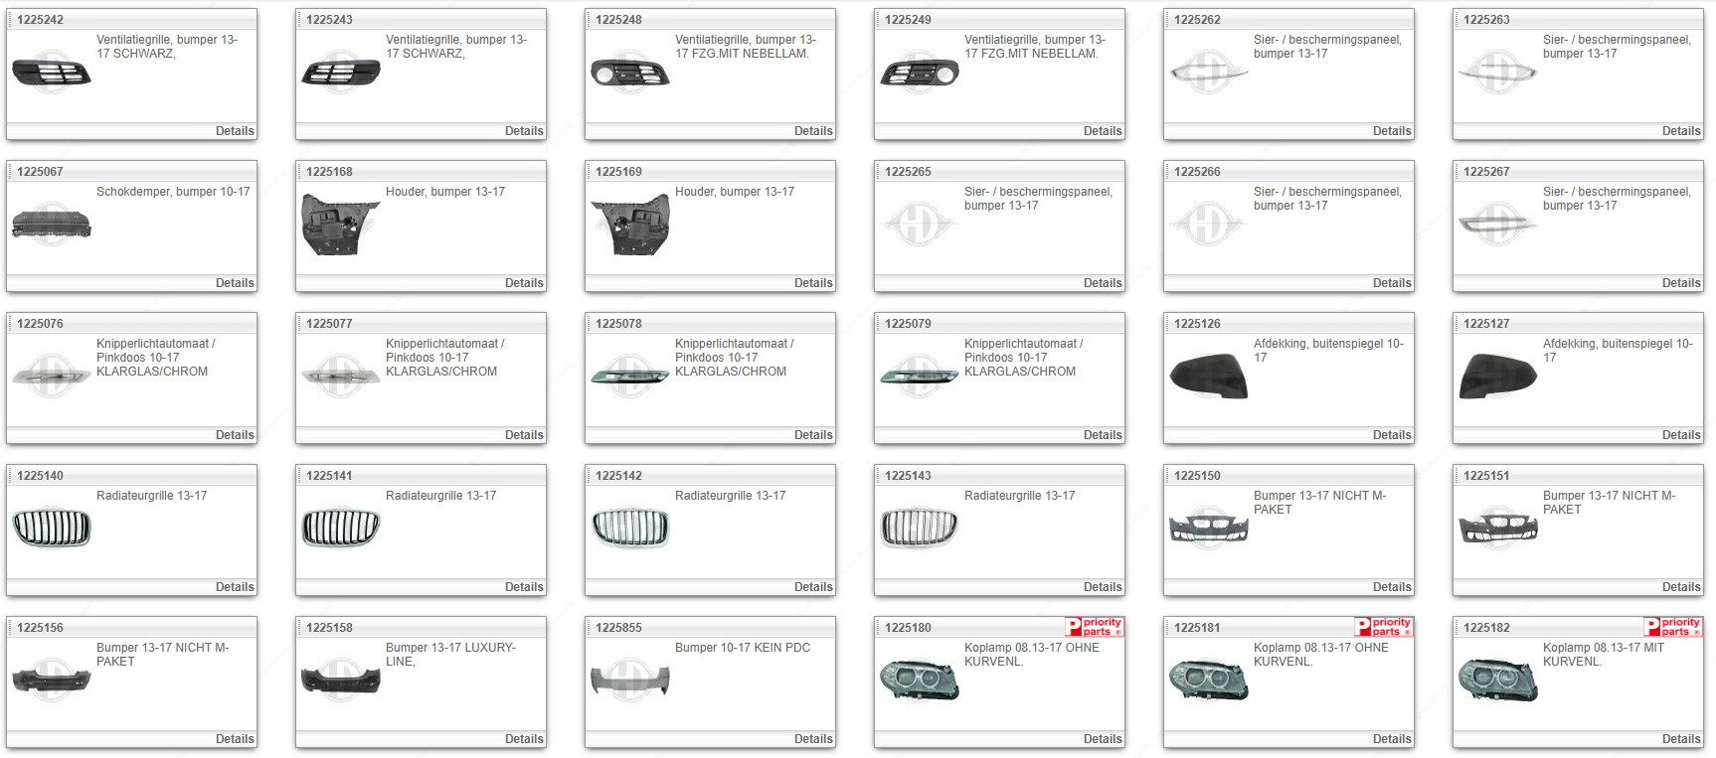Open Details for Knipperlicht 1225077
Screen dimensions: 1716x758
coord(524,435)
